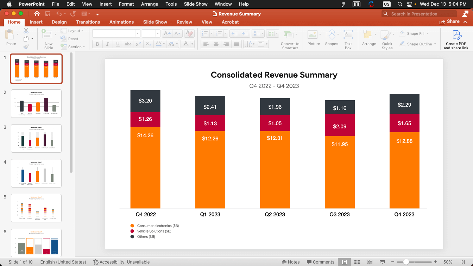Toggle italic formatting
Viewport: 473px width, 266px height.
pyautogui.click(x=107, y=44)
